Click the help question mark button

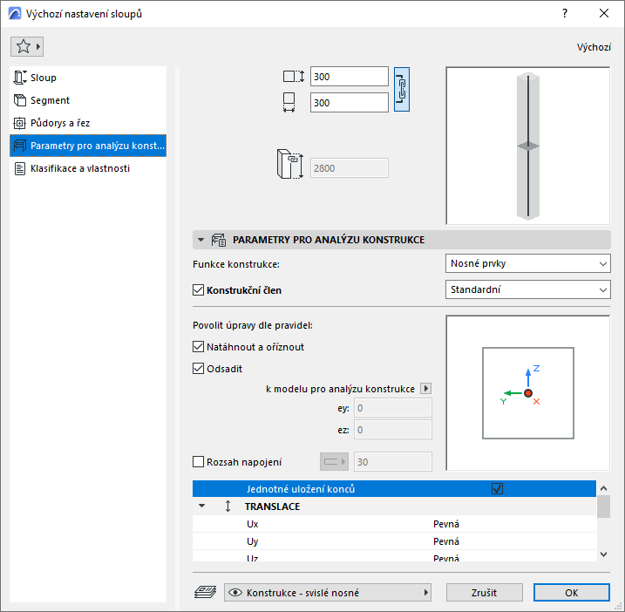tap(564, 14)
